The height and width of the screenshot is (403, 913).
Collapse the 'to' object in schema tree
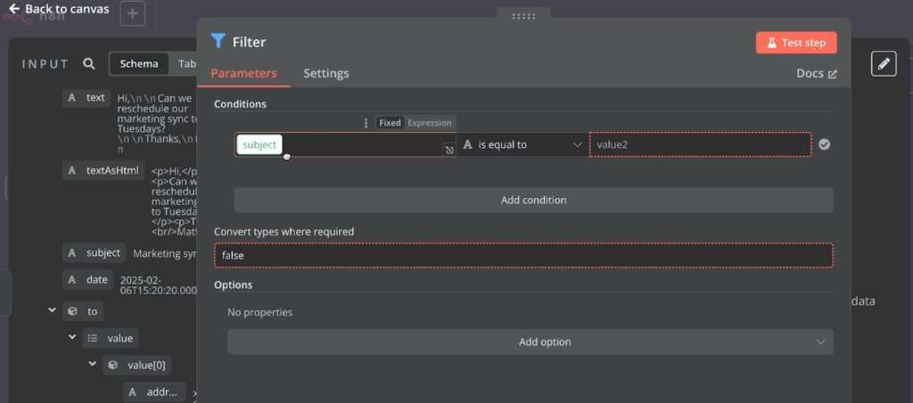click(x=53, y=311)
